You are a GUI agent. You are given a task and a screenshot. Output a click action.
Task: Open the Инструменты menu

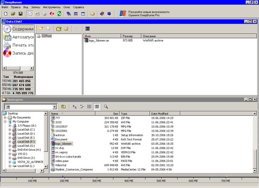click(x=52, y=7)
